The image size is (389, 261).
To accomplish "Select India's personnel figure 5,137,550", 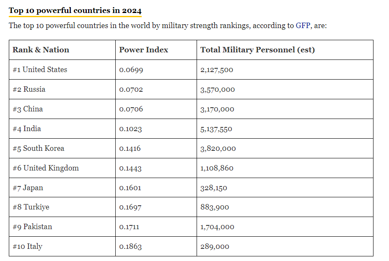I will (216, 129).
